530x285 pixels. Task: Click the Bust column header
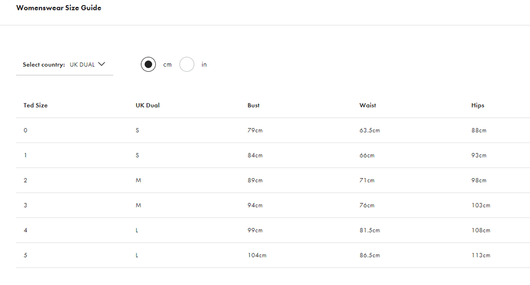coord(254,105)
